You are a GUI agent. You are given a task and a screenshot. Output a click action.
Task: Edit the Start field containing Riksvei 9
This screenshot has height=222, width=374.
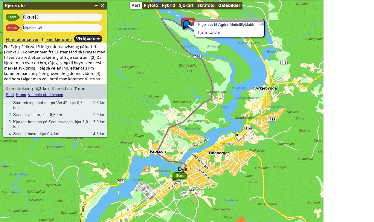point(62,17)
